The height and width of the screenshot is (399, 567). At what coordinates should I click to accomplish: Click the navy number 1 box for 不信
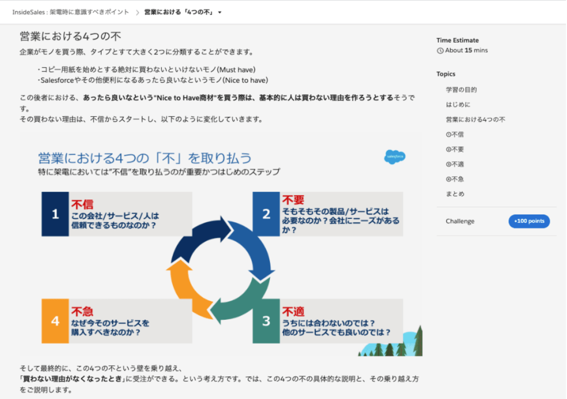55,214
